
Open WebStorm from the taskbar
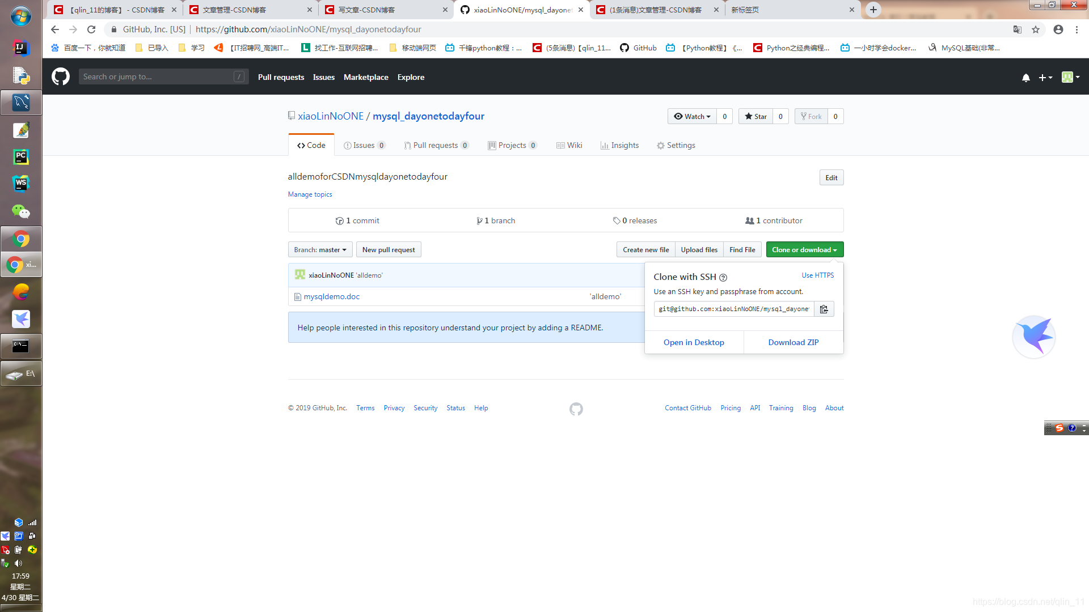pos(21,184)
